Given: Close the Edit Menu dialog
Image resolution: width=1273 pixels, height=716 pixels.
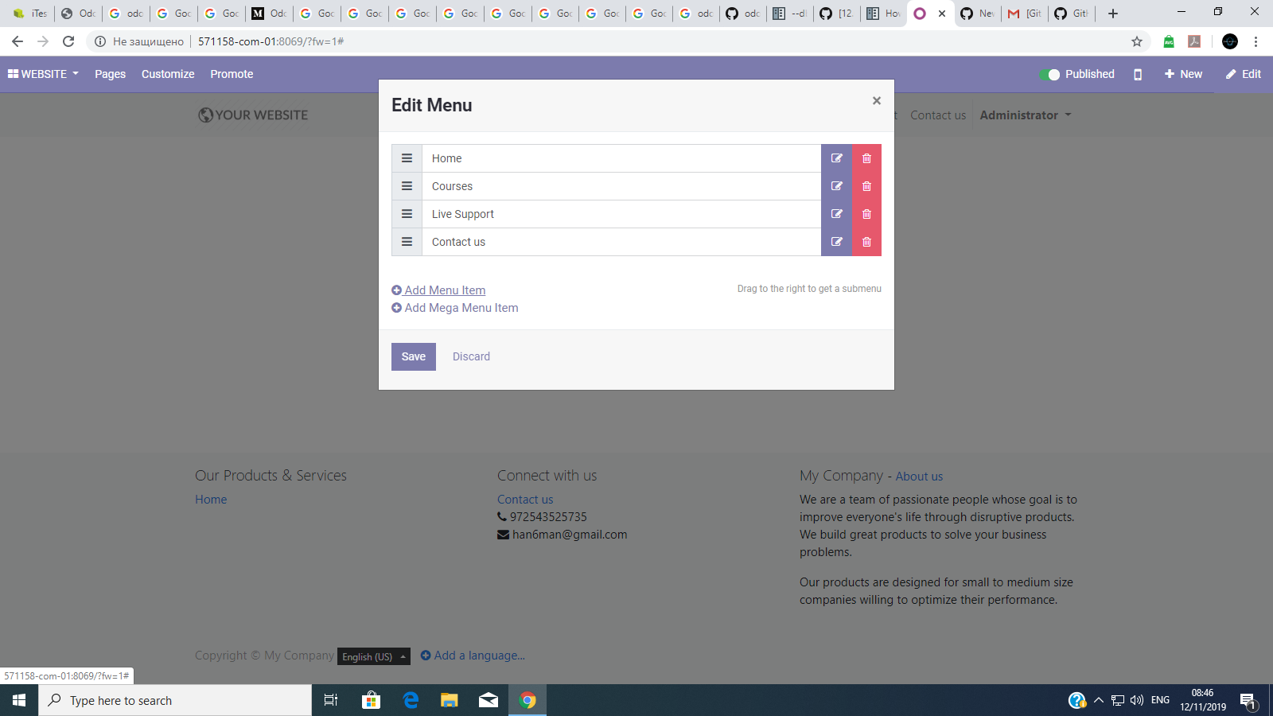Looking at the screenshot, I should click(877, 101).
